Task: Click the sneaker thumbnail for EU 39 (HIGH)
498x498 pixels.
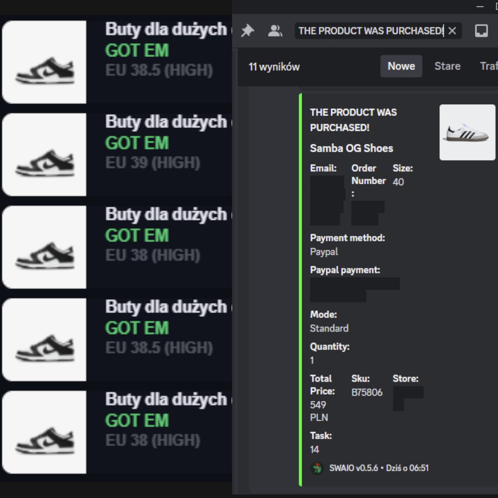Action: coord(44,154)
